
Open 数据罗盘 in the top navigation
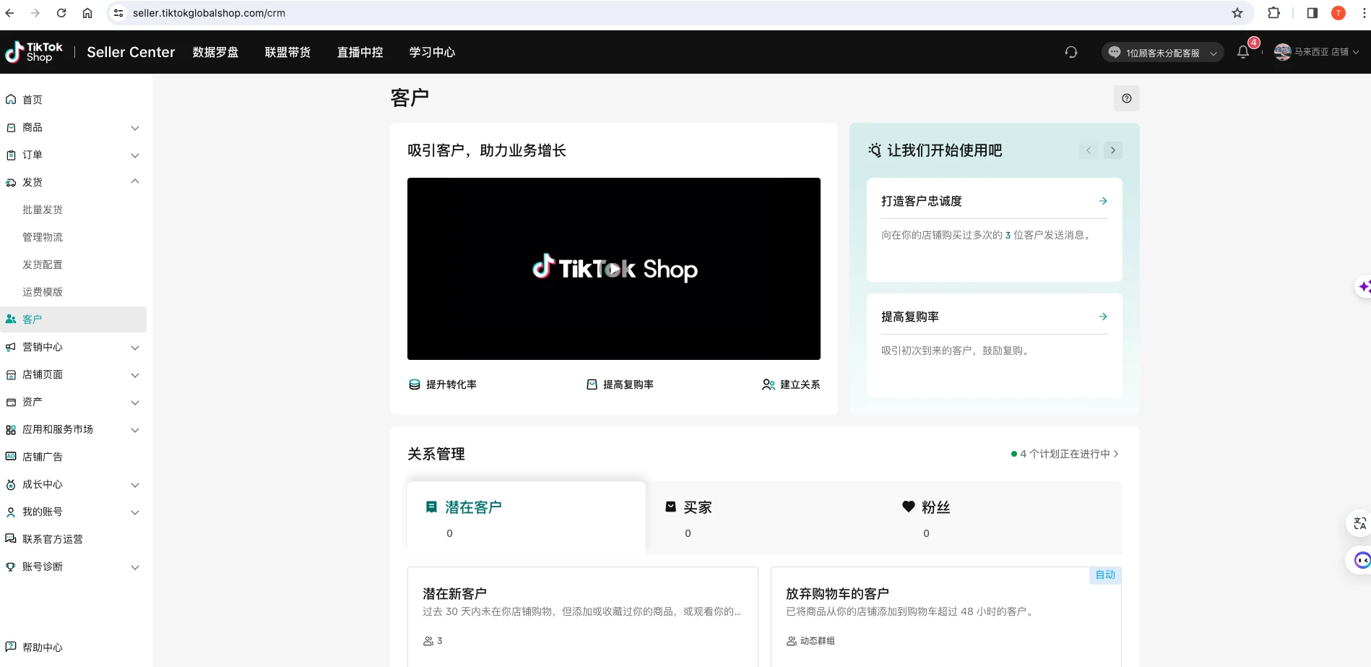(x=215, y=52)
